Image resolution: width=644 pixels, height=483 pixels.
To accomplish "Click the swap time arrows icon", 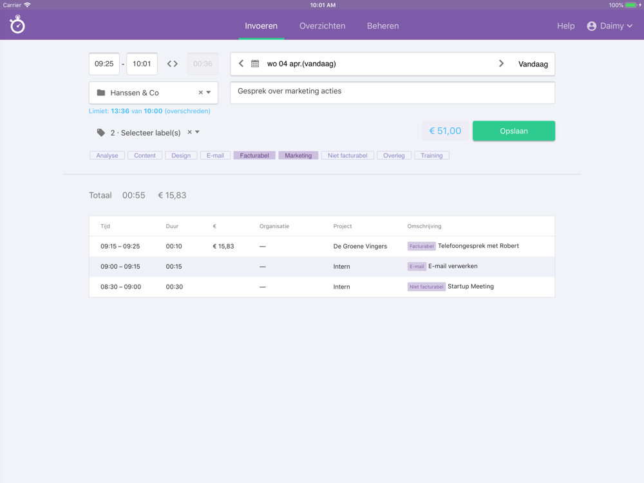I will click(x=173, y=64).
